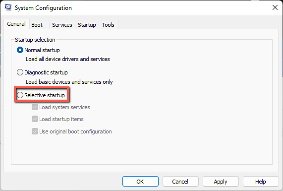Click the Load all device drivers and services text
The image size is (283, 191).
click(68, 59)
